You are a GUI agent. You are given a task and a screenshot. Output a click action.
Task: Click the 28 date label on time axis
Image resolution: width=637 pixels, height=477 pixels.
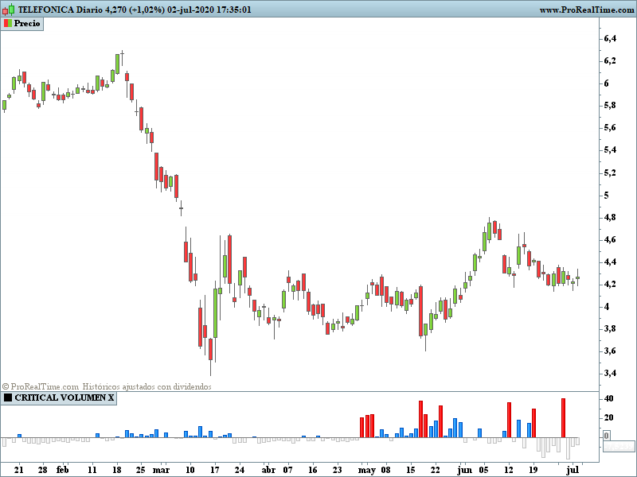tap(43, 470)
